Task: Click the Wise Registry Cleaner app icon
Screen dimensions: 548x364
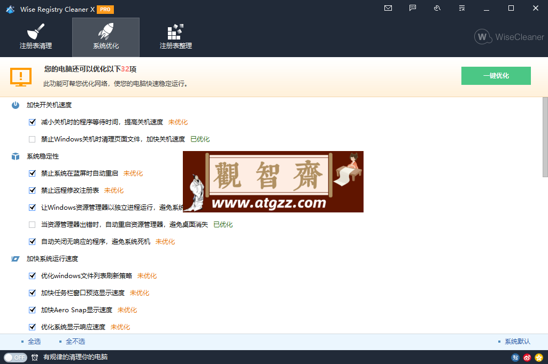Action: tap(10, 10)
